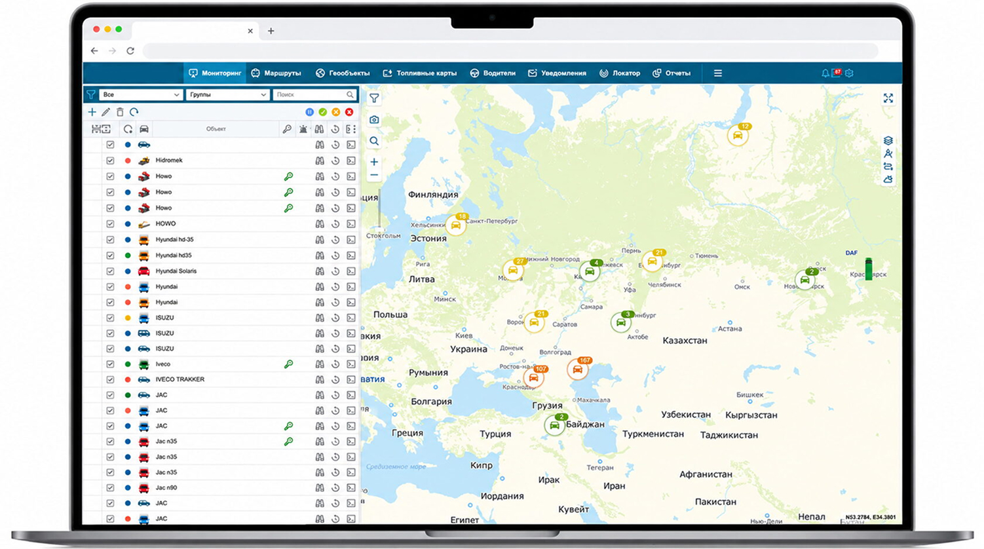Go to Отчеты section

(x=672, y=73)
